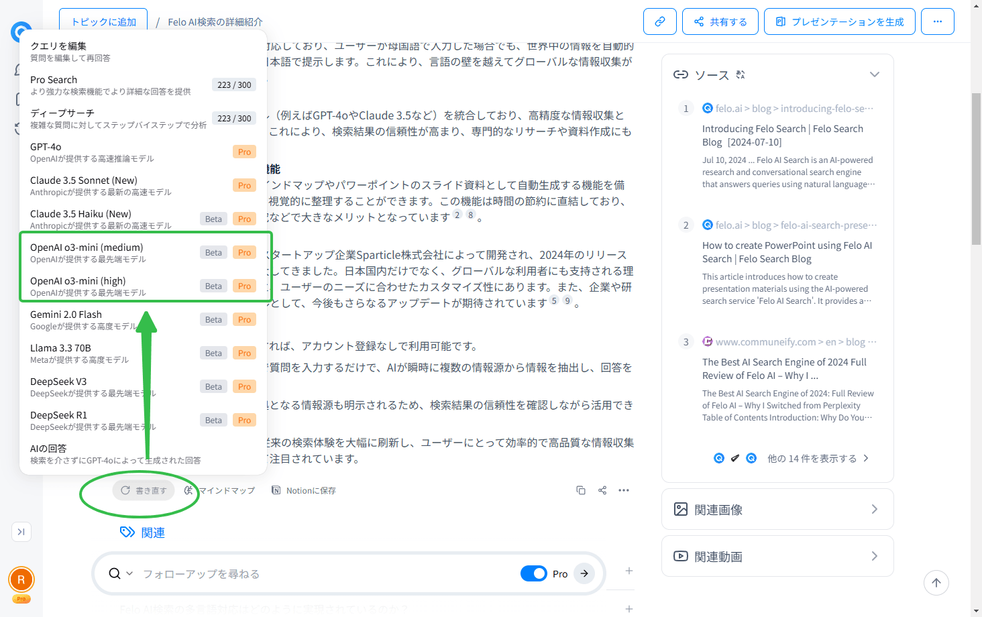This screenshot has height=617, width=982.
Task: Click the copy link icon button
Action: (x=660, y=21)
